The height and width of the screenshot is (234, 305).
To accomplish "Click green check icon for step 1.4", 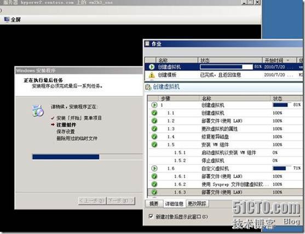I will [x=154, y=137].
